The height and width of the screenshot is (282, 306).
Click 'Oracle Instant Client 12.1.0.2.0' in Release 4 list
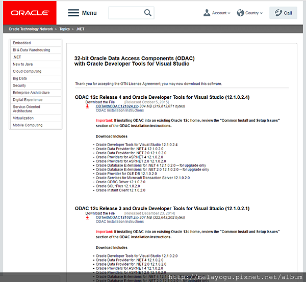[120, 190]
